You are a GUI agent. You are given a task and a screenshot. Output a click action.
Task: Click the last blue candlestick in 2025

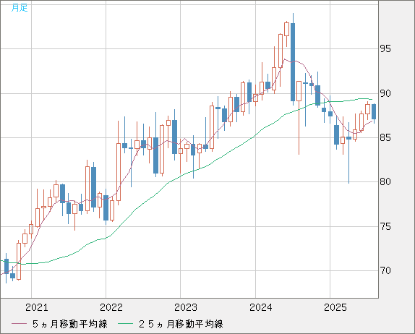(x=374, y=111)
